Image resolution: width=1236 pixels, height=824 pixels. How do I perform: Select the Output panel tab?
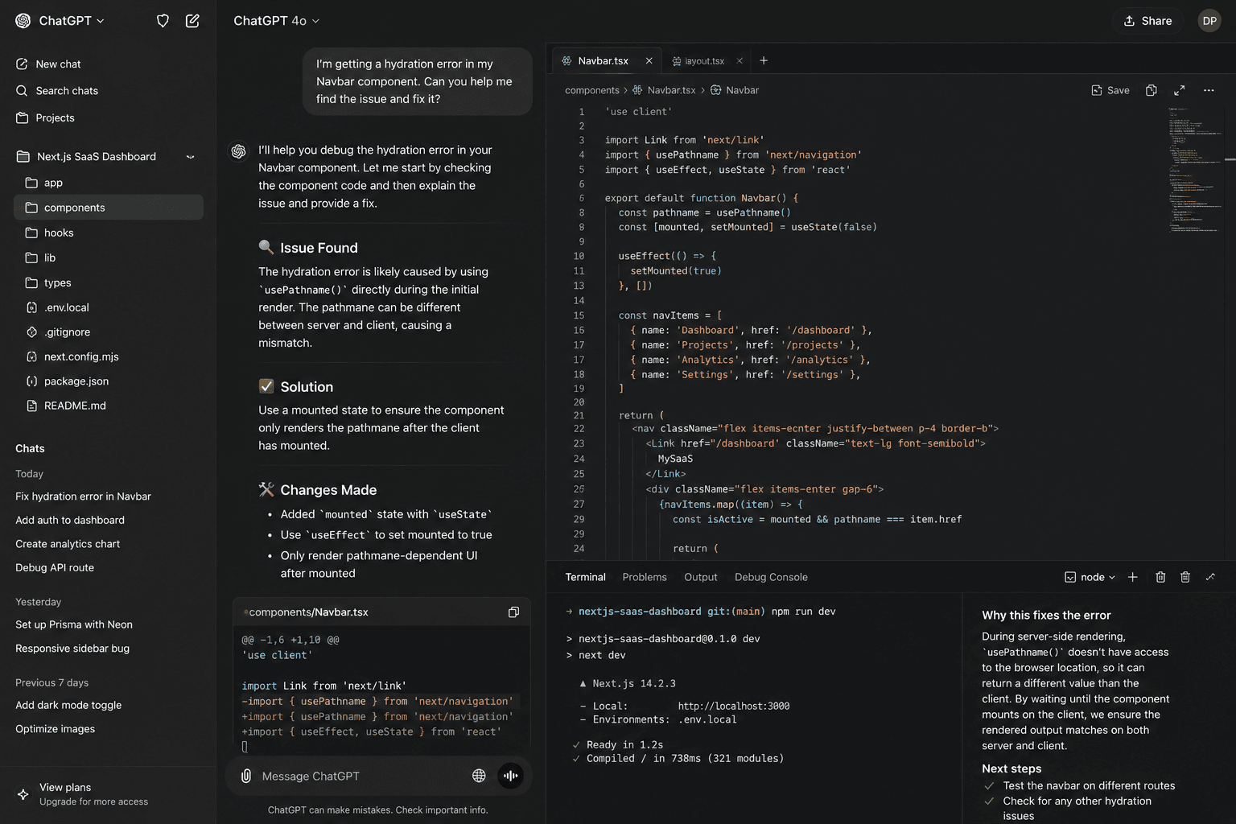tap(701, 577)
